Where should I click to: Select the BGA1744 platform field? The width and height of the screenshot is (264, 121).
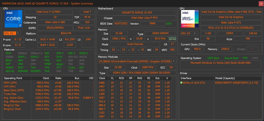tap(66, 33)
